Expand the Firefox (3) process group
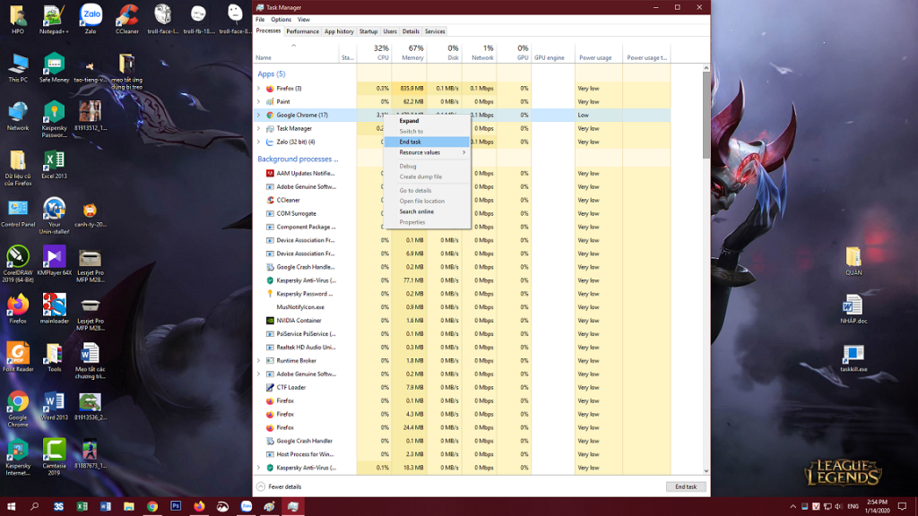This screenshot has height=516, width=918. (259, 89)
